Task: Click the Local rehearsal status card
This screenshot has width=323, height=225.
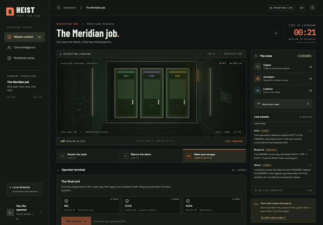Action: 24,189
